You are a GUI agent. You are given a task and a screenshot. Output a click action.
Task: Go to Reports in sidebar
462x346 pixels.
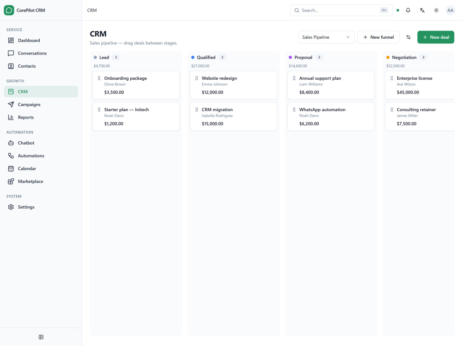[x=41, y=117]
